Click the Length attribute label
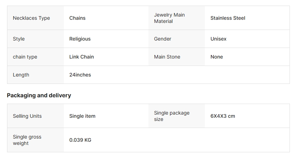 tap(21, 75)
